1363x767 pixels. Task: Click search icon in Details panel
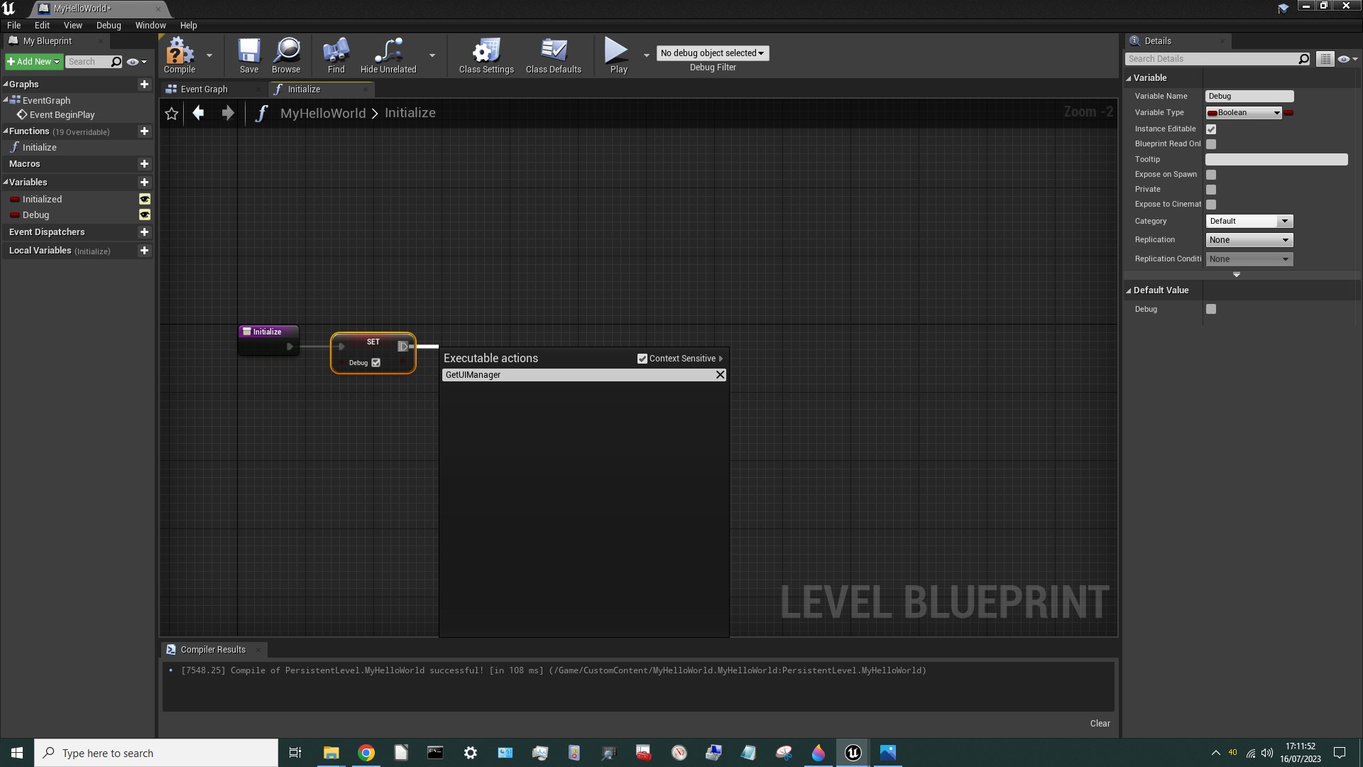point(1303,59)
